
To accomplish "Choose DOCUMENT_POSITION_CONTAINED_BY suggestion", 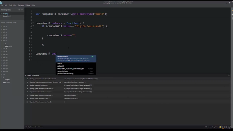I will click(76, 69).
